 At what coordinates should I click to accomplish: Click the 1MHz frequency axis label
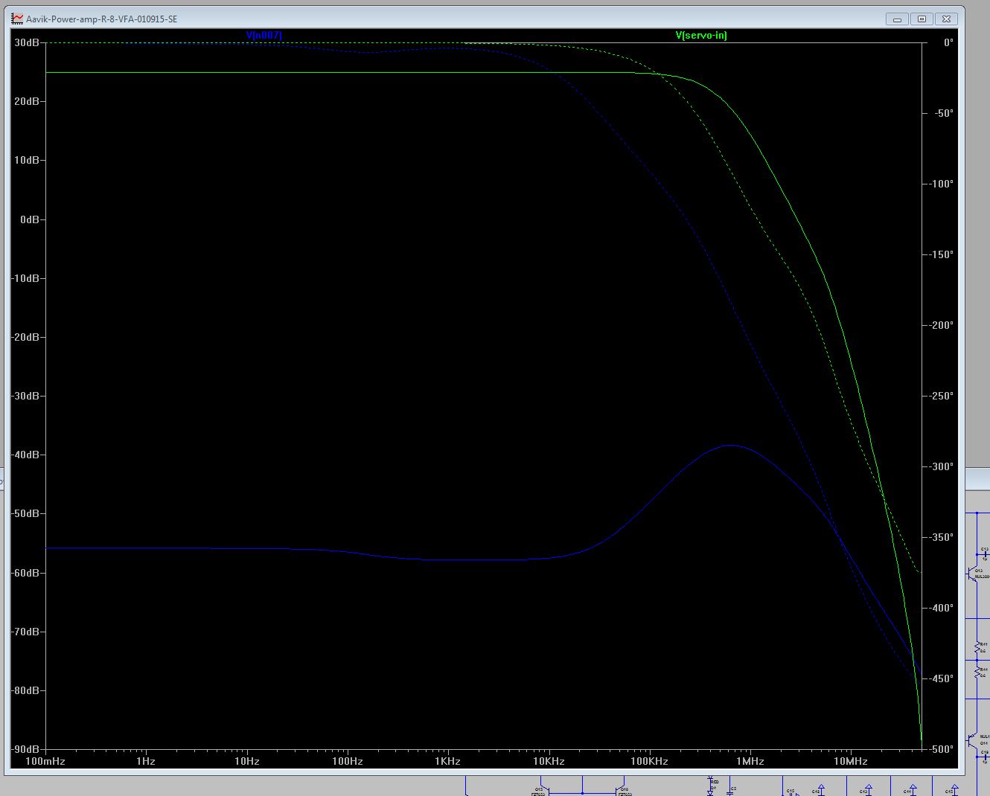tap(750, 761)
